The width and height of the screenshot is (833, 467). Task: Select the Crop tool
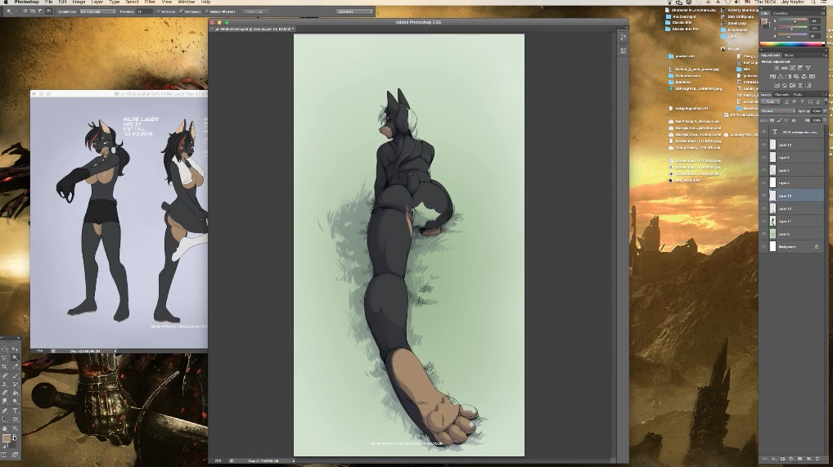click(x=5, y=366)
